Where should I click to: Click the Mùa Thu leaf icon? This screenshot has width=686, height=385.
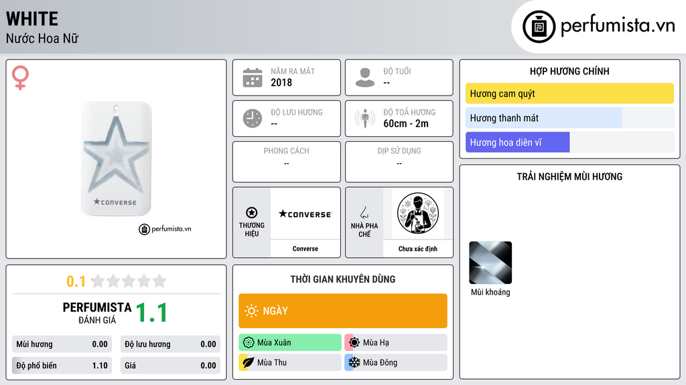click(x=249, y=362)
